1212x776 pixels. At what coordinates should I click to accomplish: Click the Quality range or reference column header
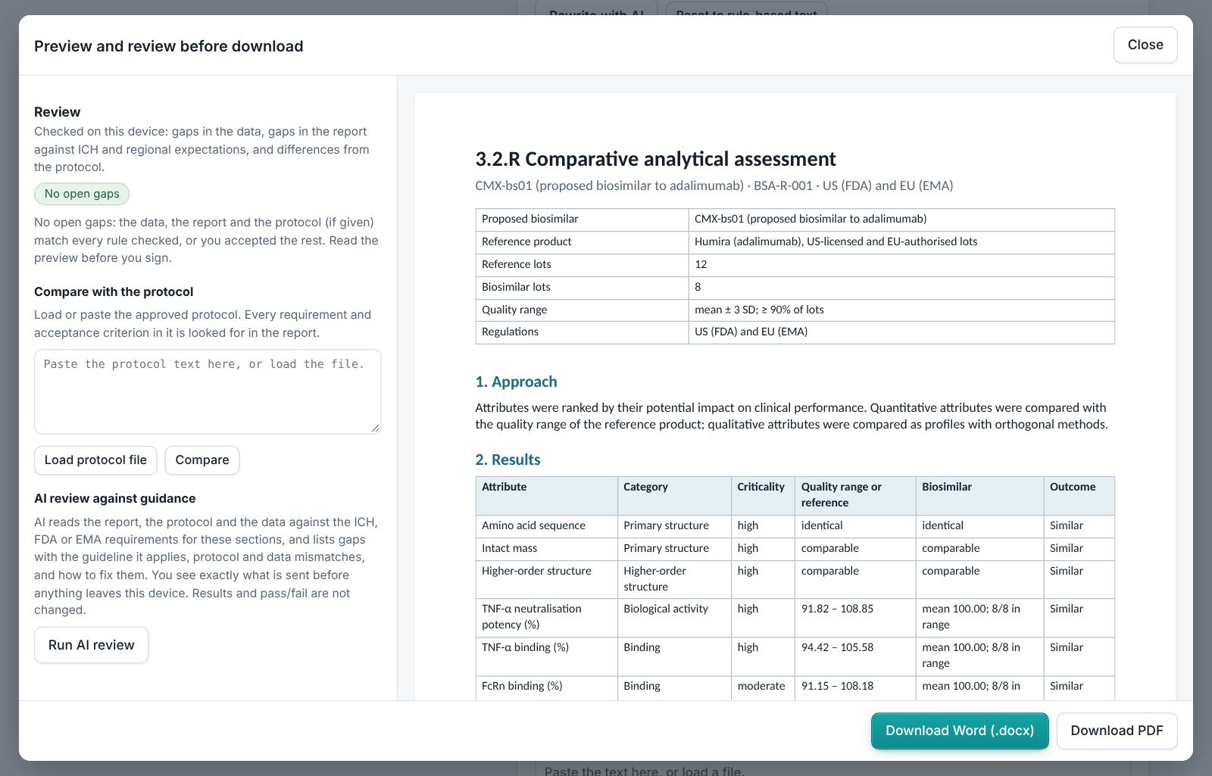(x=855, y=496)
